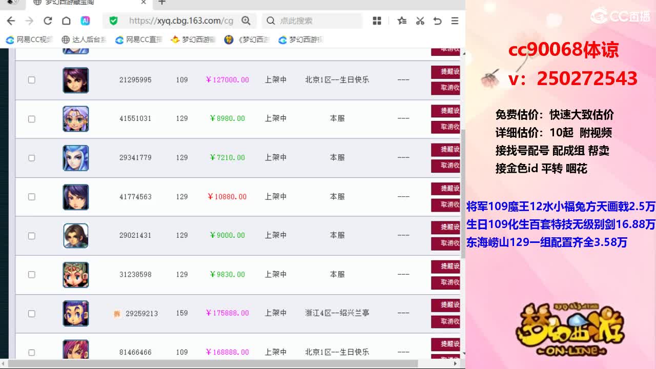This screenshot has height=369, width=656.
Task: Open the 《梦幻西游 bookmark with the shield icon
Action: [247, 39]
